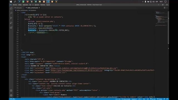Open the Source Control view
Viewport: 178px width, 100px height.
pyautogui.click(x=11, y=18)
